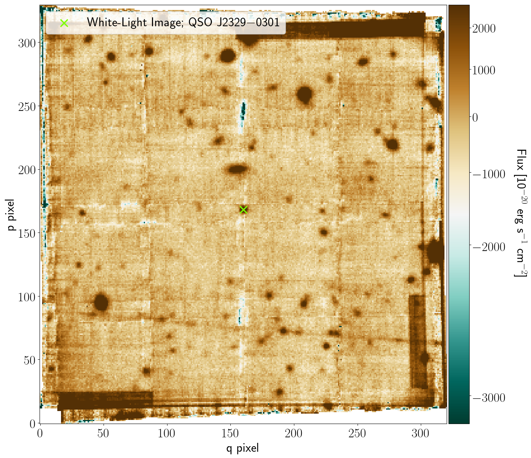Screen dimensions: 531x458
Task: Select the legend text "White-Light Image; QSO J2329−0301"
Action: [x=183, y=23]
